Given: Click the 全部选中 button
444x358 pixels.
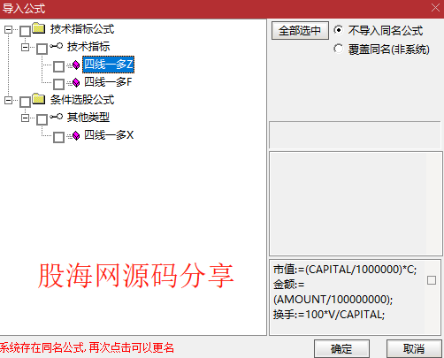Looking at the screenshot, I should [300, 30].
